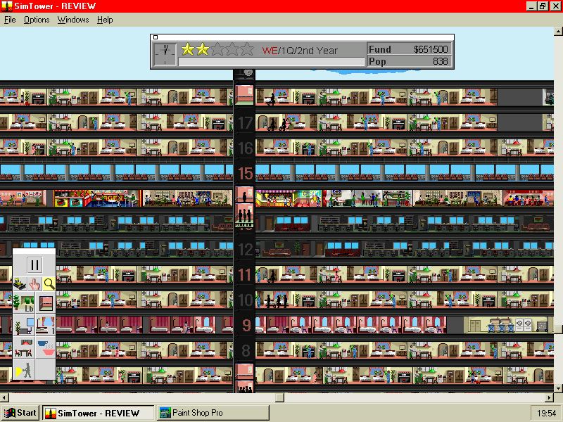Choose the Fast food cup tool
The image size is (563, 422).
pyautogui.click(x=44, y=347)
